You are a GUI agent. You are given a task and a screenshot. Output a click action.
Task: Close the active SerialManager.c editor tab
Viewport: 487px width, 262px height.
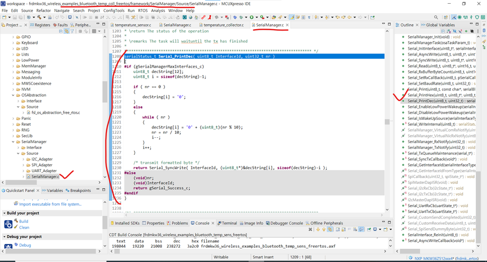287,25
